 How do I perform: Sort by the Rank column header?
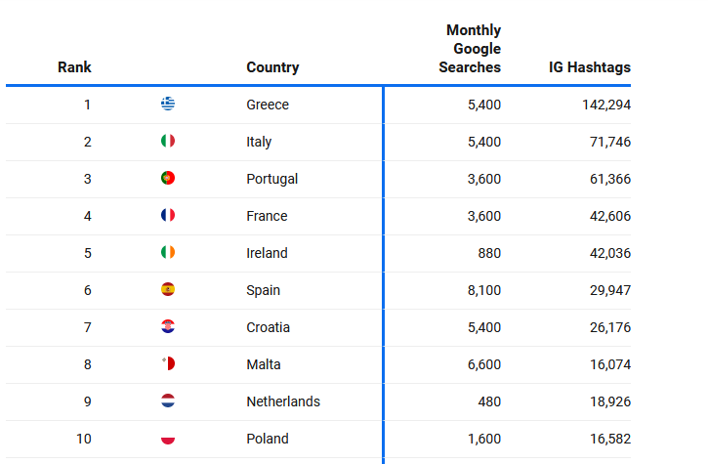click(74, 67)
